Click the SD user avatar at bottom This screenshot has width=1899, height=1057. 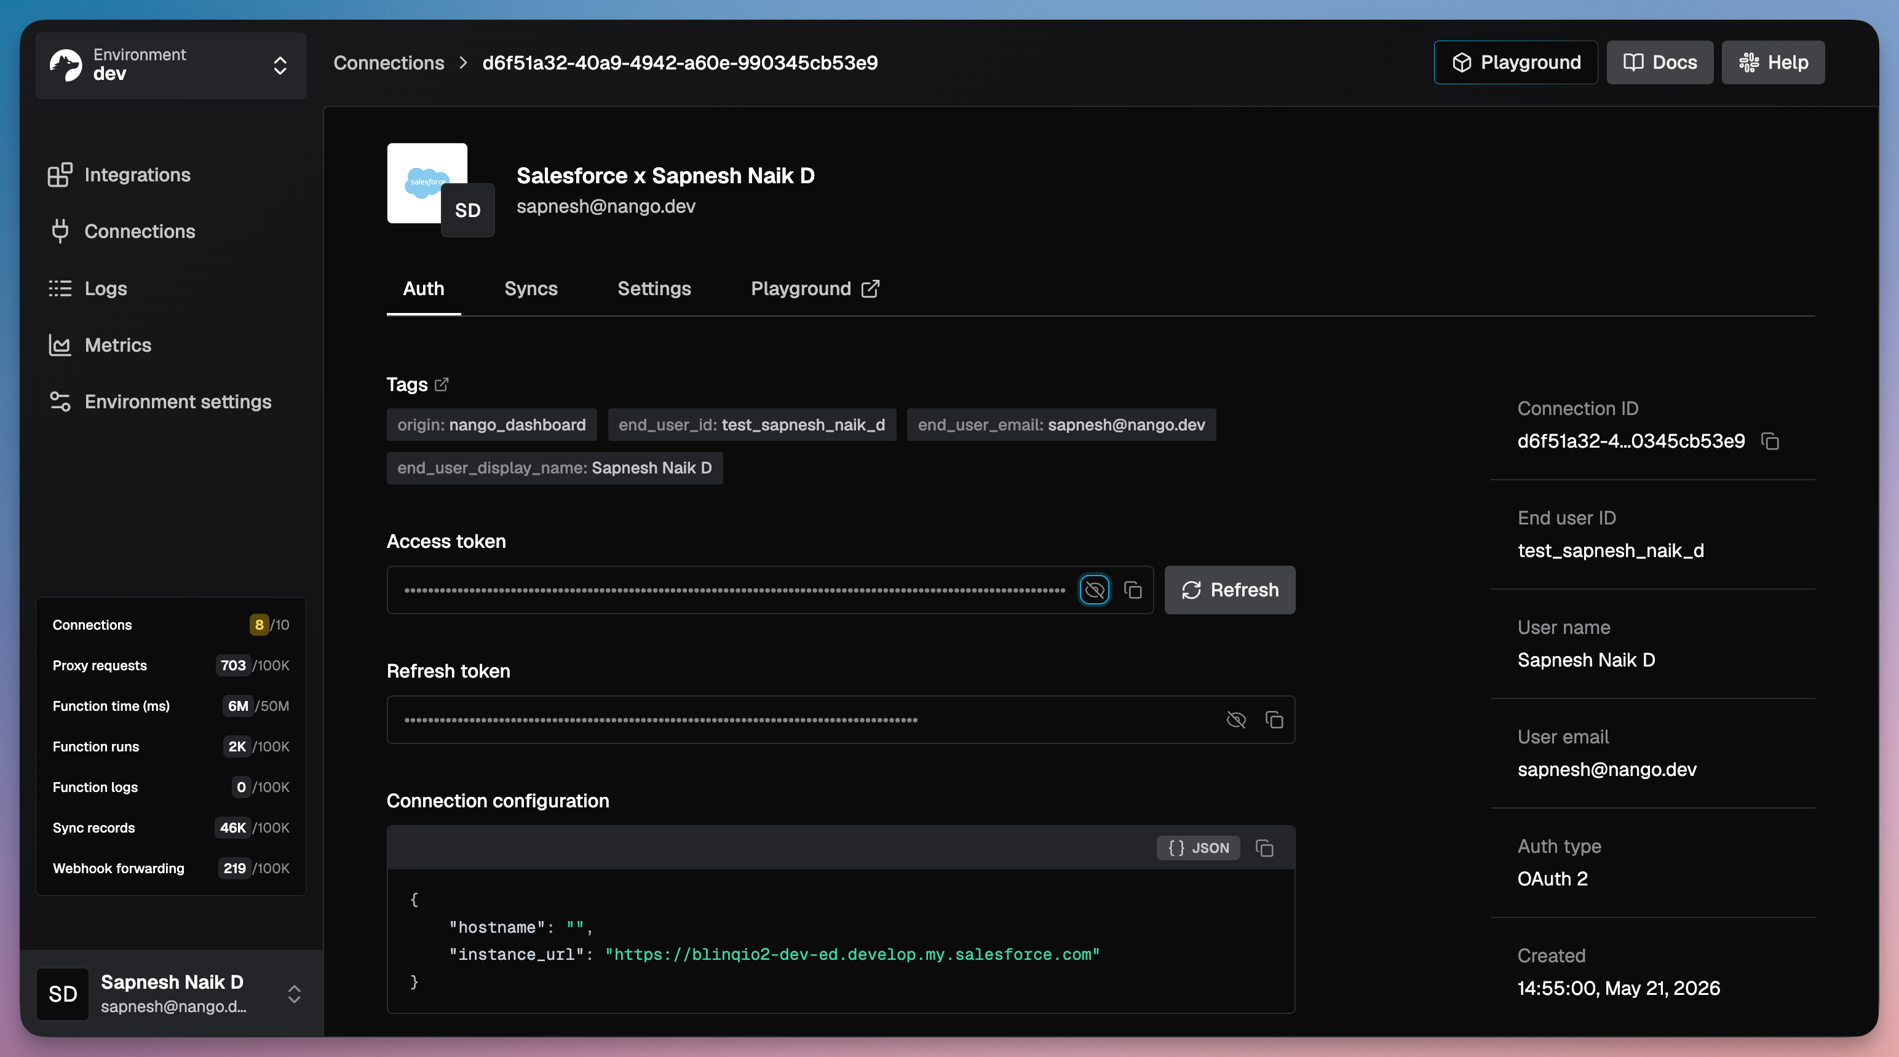(x=63, y=994)
